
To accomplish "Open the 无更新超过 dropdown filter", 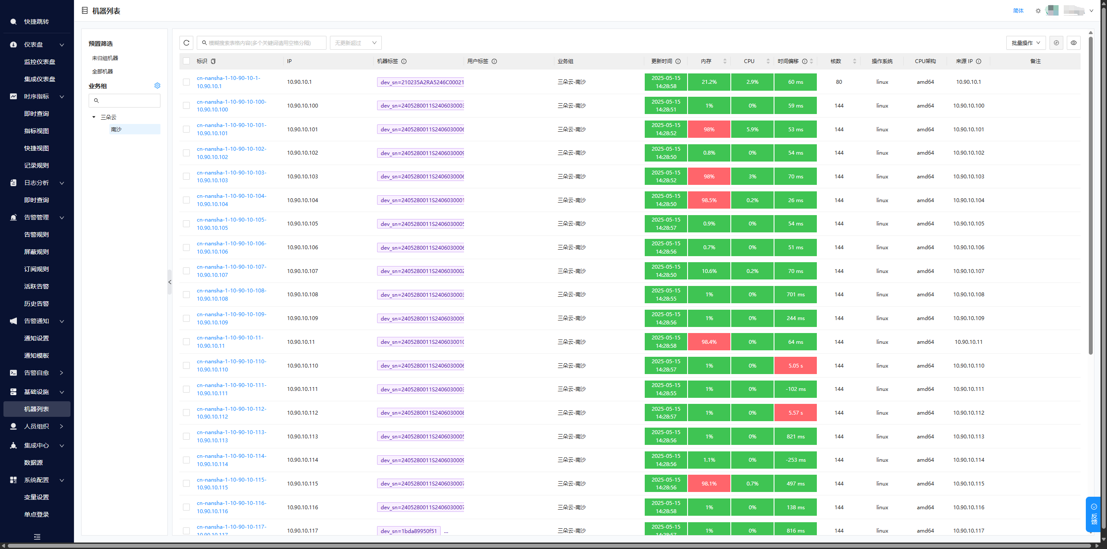I will coord(355,43).
